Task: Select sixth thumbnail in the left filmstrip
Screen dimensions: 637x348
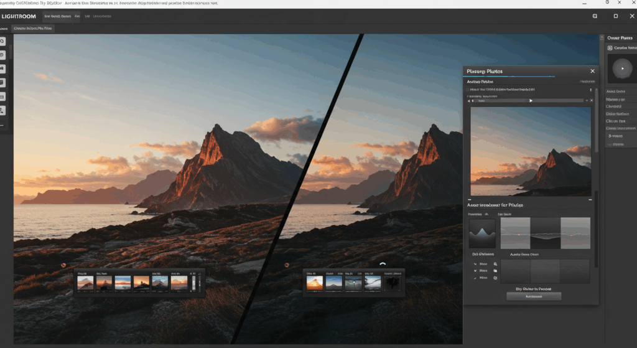Action: tap(179, 283)
